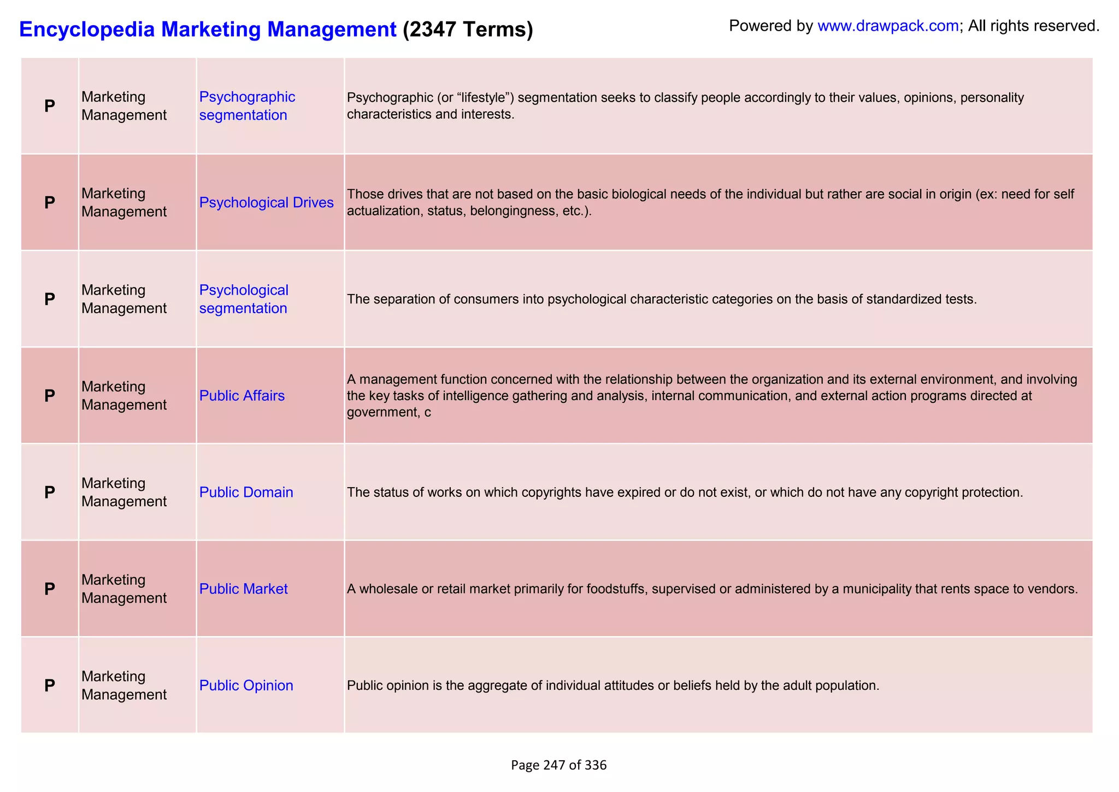Click the 'All rights reserved.' text

(1034, 26)
